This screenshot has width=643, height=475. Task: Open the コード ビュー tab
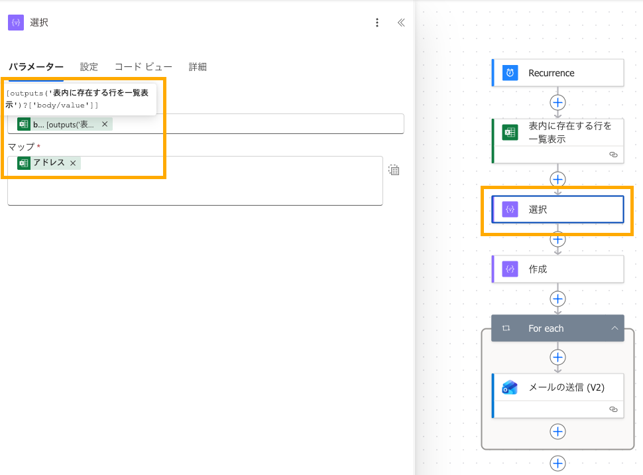tap(143, 66)
